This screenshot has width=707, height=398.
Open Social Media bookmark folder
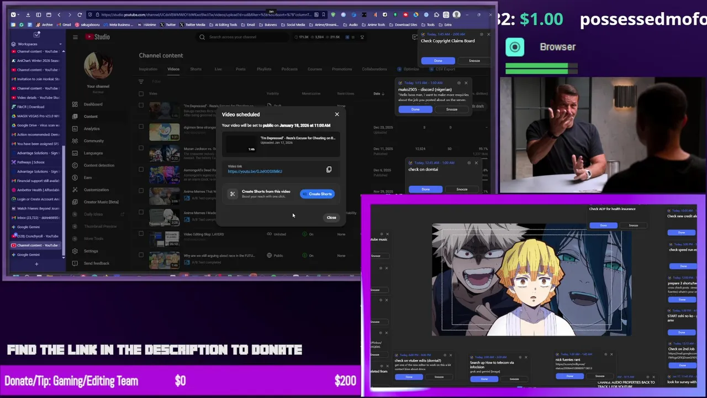pyautogui.click(x=293, y=25)
